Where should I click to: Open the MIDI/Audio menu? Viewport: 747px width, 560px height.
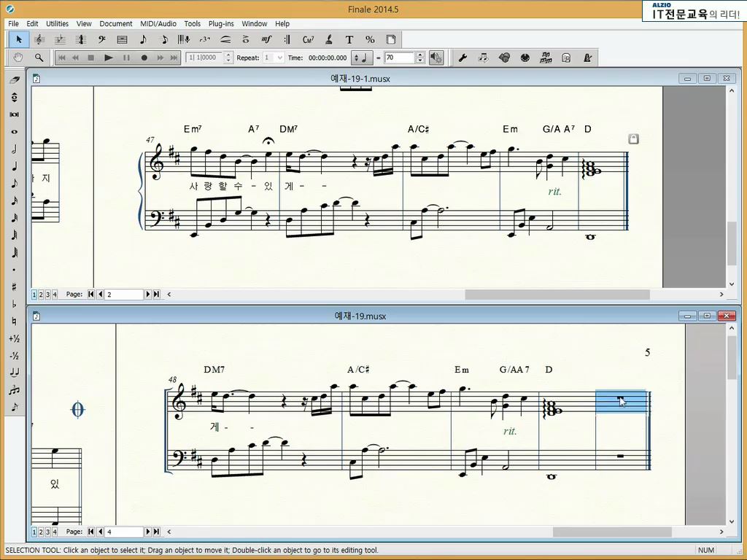tap(158, 23)
